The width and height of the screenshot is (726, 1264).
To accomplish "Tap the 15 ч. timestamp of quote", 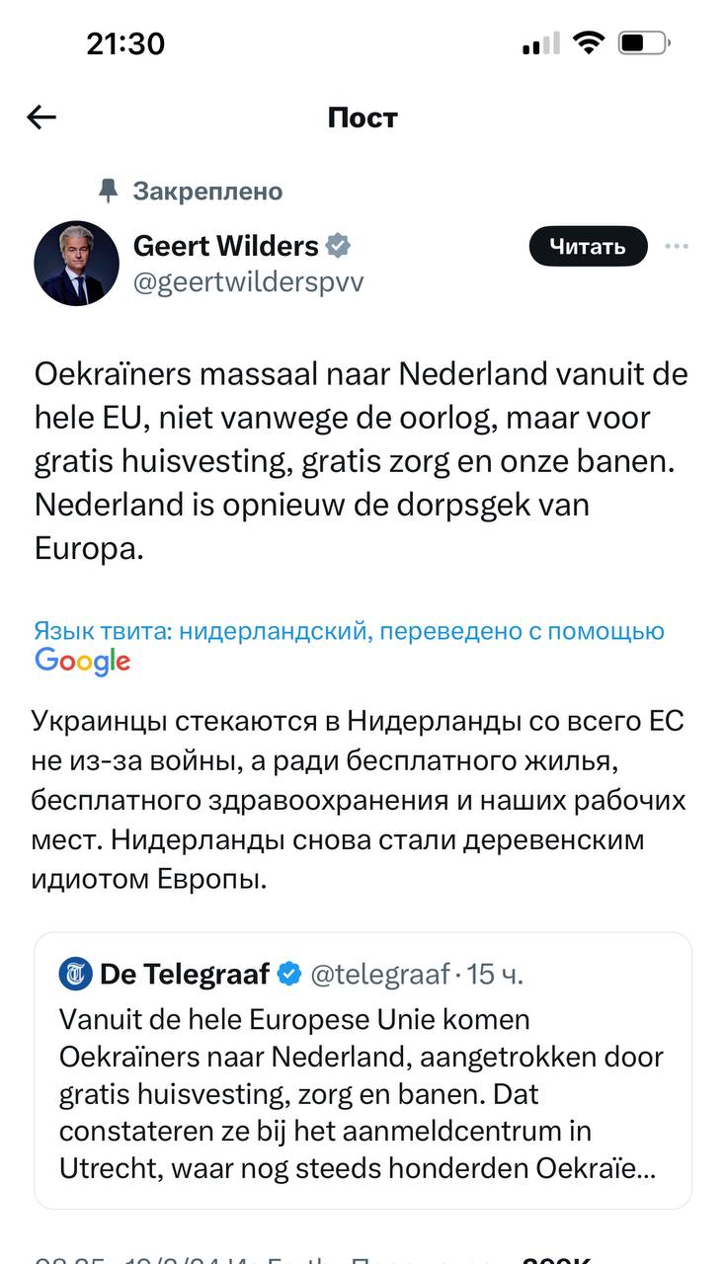I will (495, 975).
